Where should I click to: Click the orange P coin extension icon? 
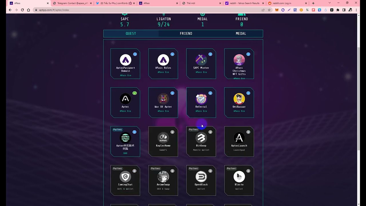301,10
